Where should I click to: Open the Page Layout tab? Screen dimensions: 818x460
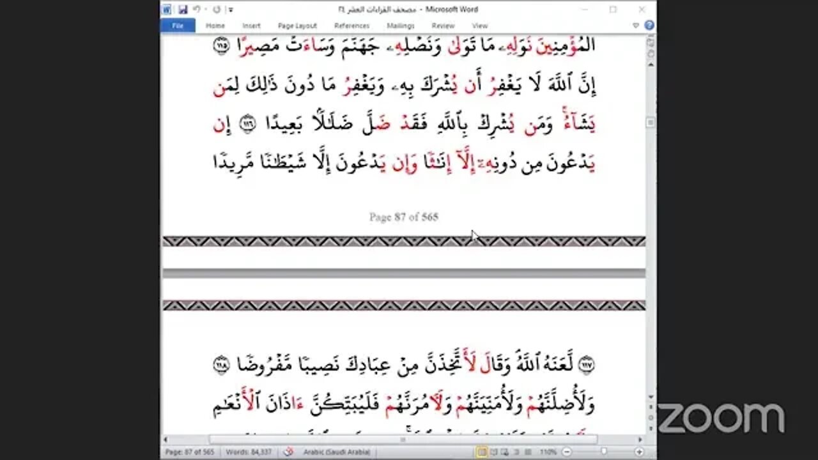click(297, 26)
